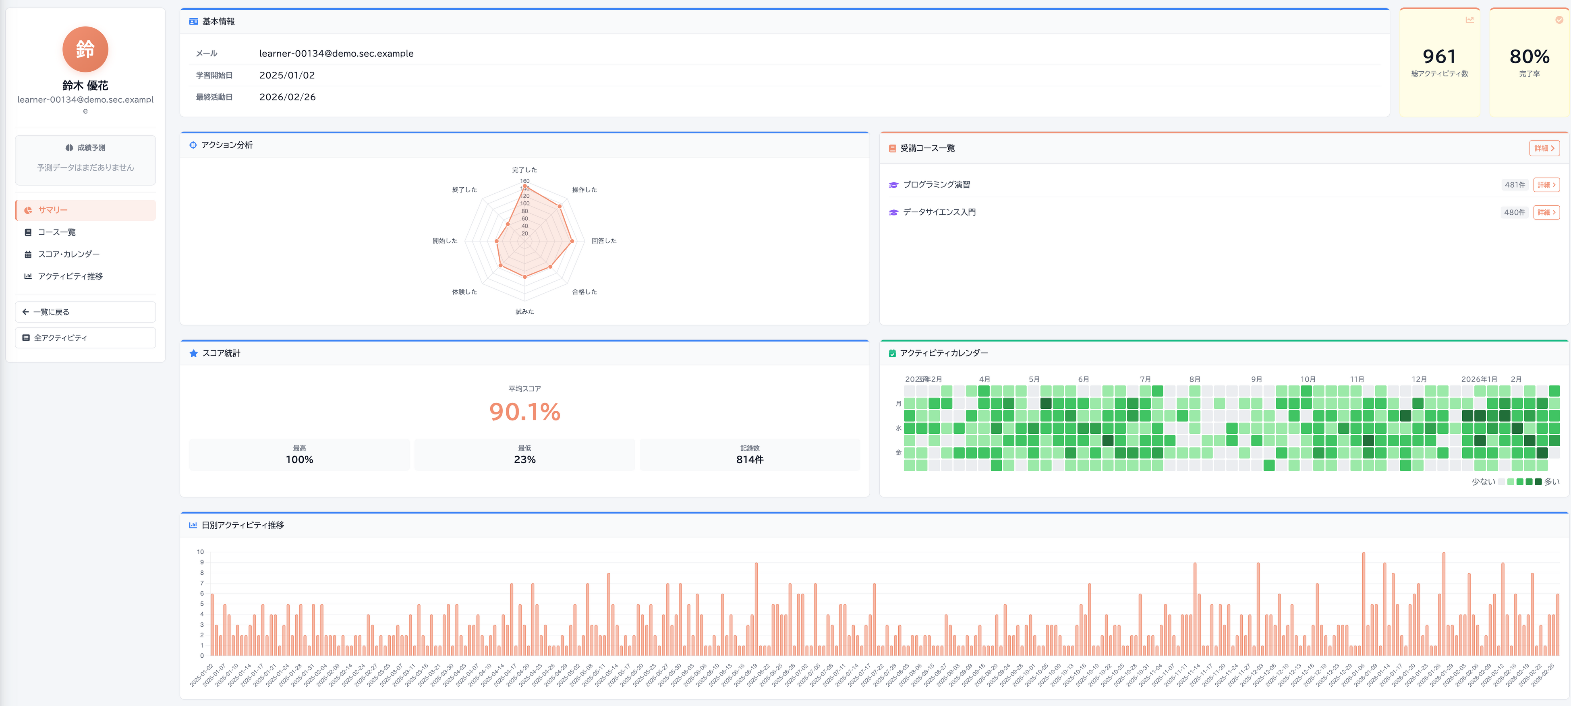Click the bar chart icon by 日別アクティビティ推移
1571x706 pixels.
193,525
